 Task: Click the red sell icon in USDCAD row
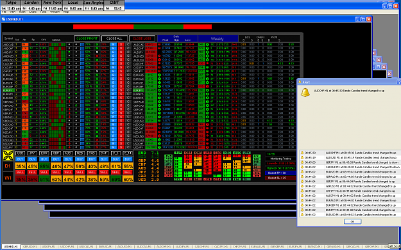point(121,139)
